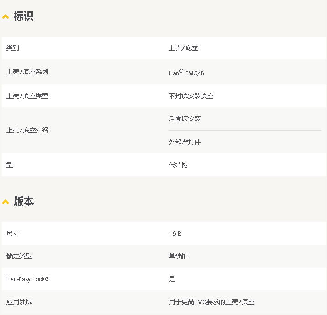Click the Han® EMC/B series value
327x315 pixels.
pyautogui.click(x=187, y=73)
